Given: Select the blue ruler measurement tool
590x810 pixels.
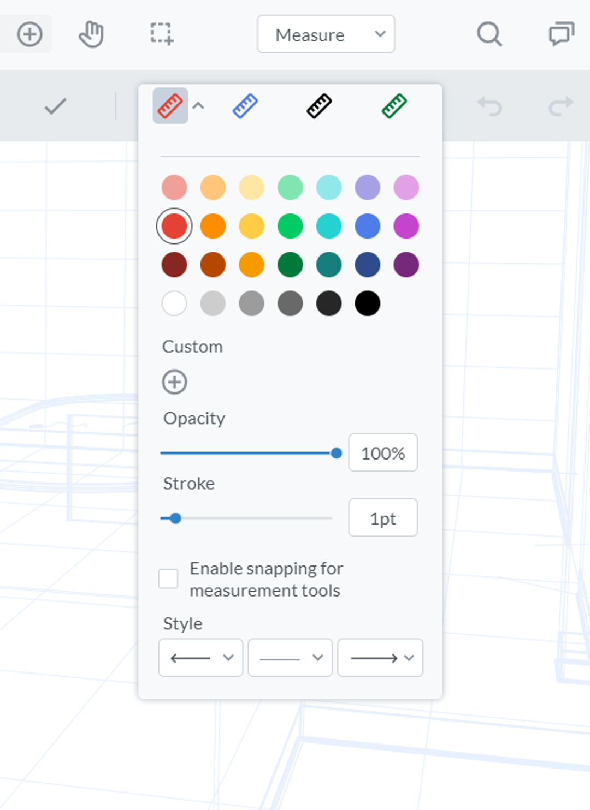Looking at the screenshot, I should pyautogui.click(x=244, y=106).
